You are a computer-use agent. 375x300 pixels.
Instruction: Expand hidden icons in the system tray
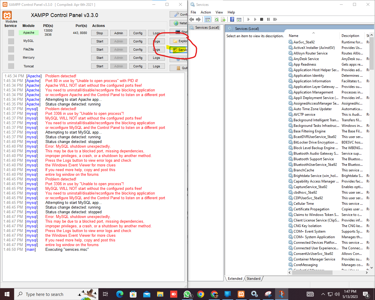coord(323,294)
